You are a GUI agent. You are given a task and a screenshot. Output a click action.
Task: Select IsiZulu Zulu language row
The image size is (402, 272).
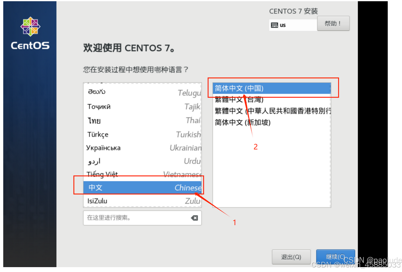click(x=142, y=201)
